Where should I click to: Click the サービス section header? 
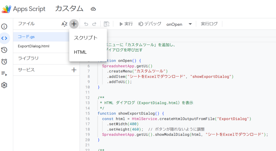[26, 70]
